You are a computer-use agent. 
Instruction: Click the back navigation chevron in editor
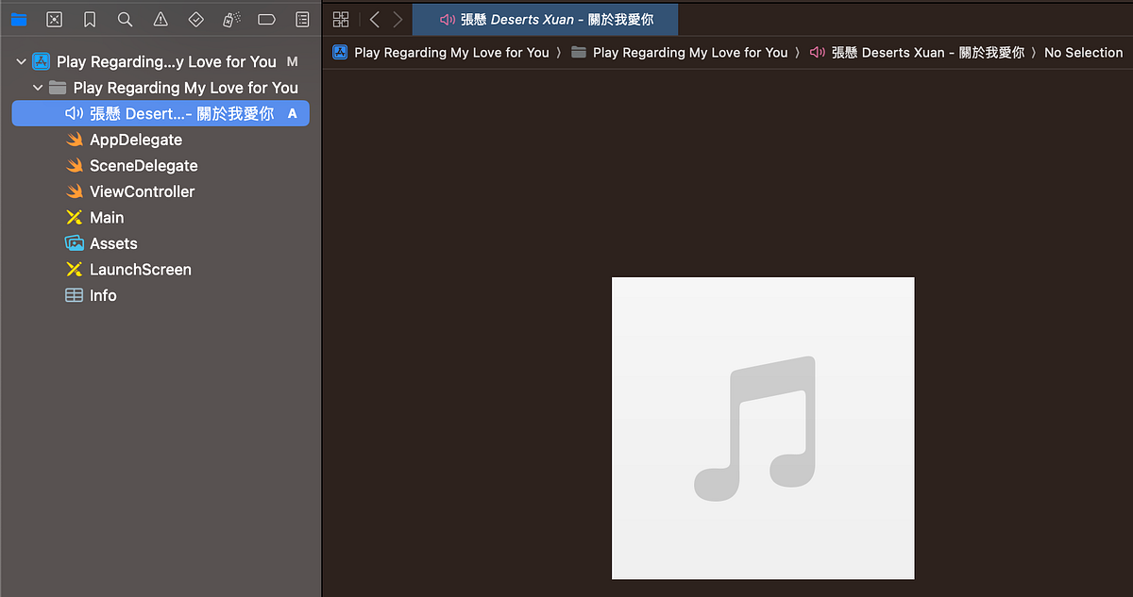point(374,19)
